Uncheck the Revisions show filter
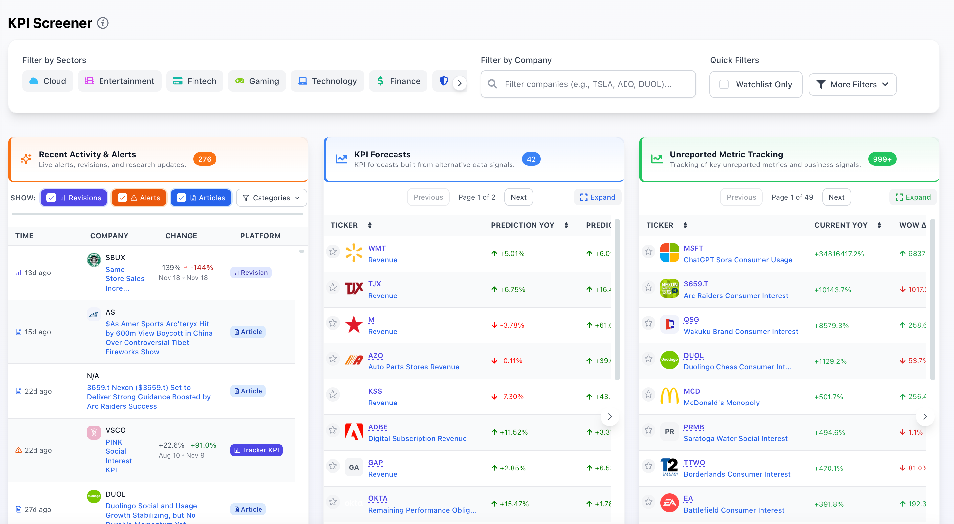This screenshot has width=954, height=524. pos(52,198)
